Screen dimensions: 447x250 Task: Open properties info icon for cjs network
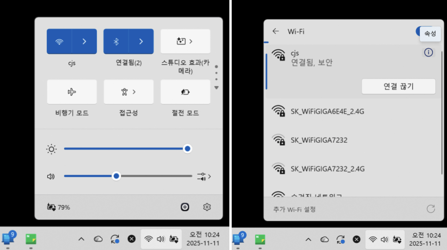(x=428, y=52)
